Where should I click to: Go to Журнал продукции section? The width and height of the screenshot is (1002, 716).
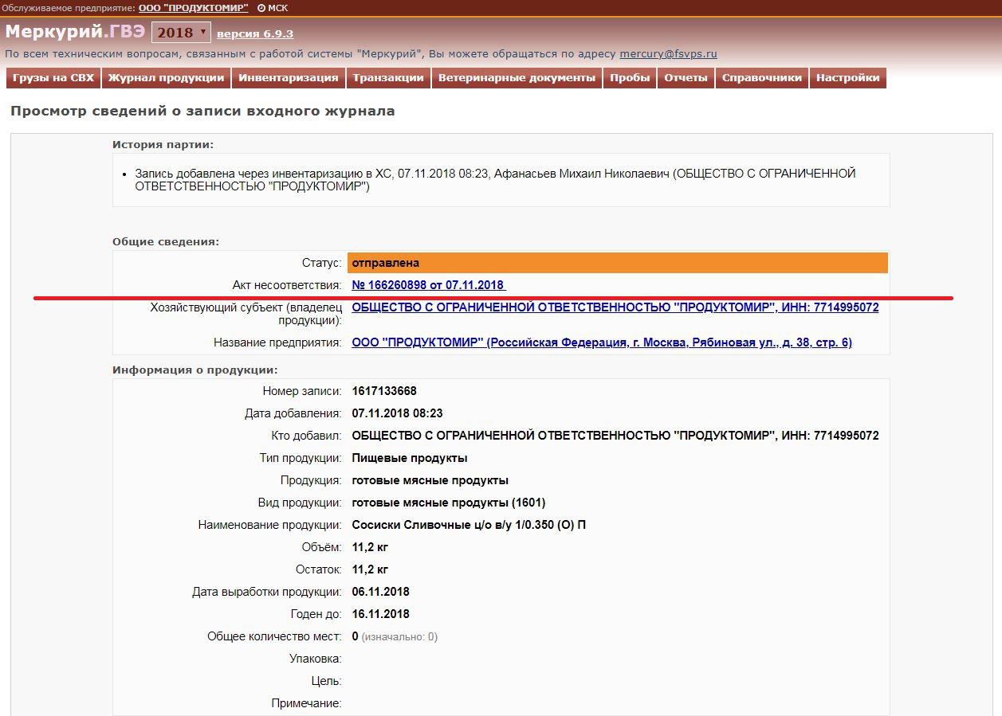[167, 78]
